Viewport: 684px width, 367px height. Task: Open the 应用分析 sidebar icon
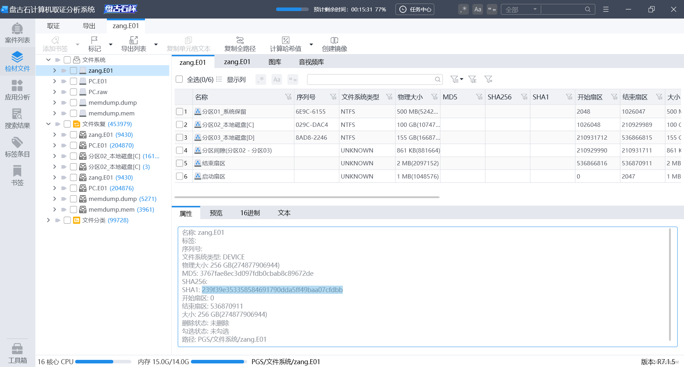pos(17,90)
